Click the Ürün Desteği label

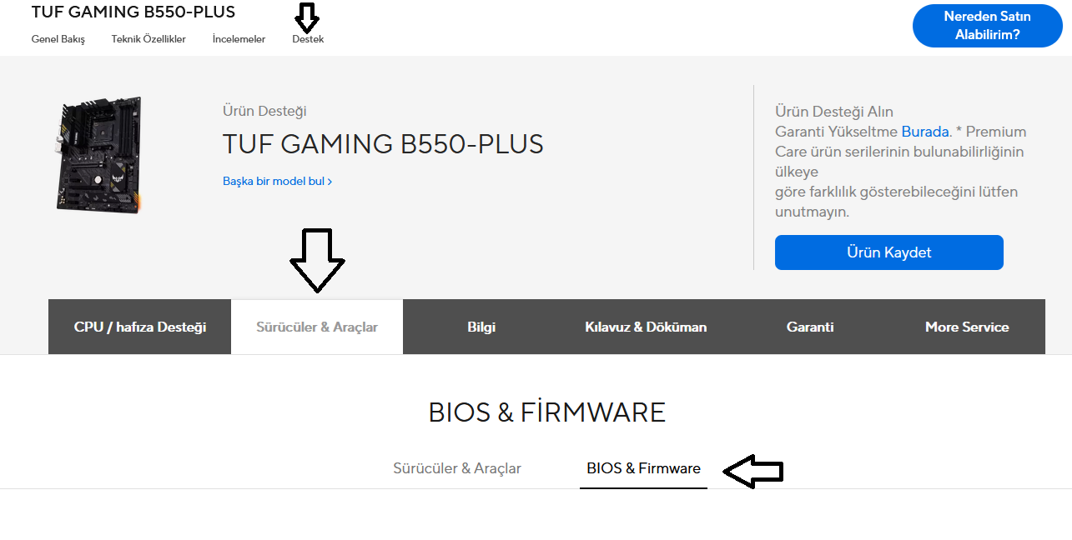[x=264, y=111]
